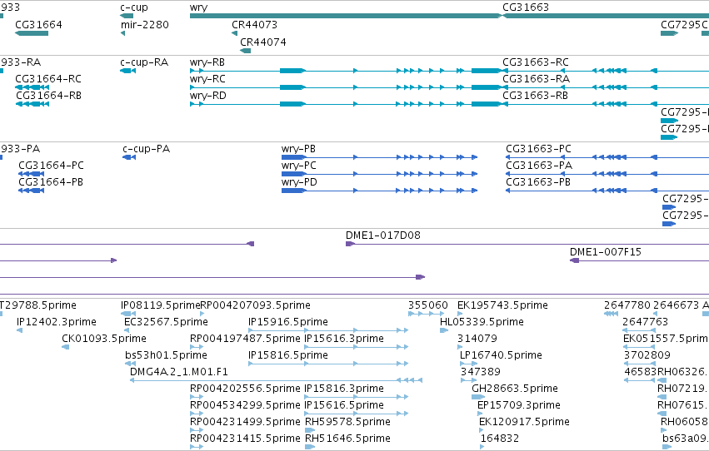Image resolution: width=709 pixels, height=451 pixels.
Task: Click the IP08119.5prime EST glyph
Action: tap(128, 314)
